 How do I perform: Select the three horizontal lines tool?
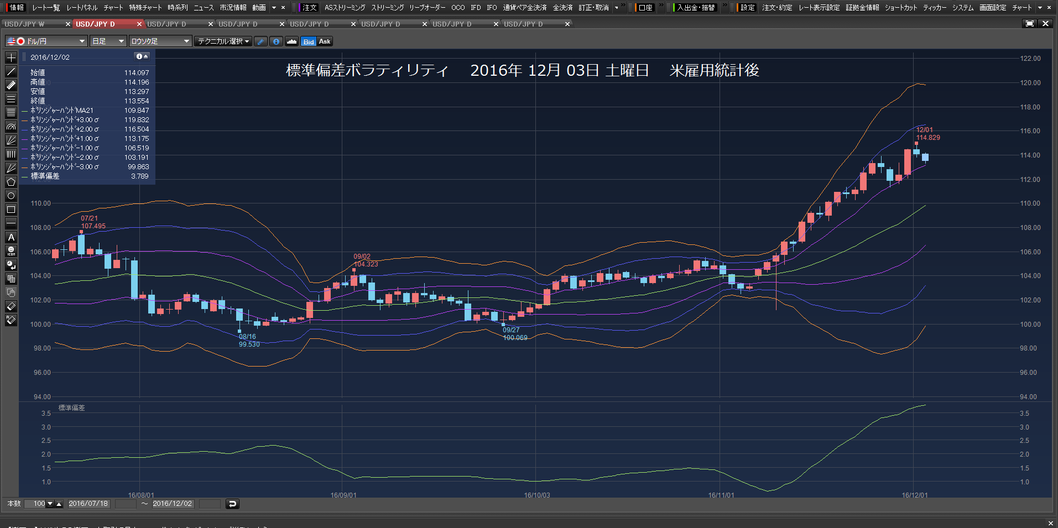point(11,99)
